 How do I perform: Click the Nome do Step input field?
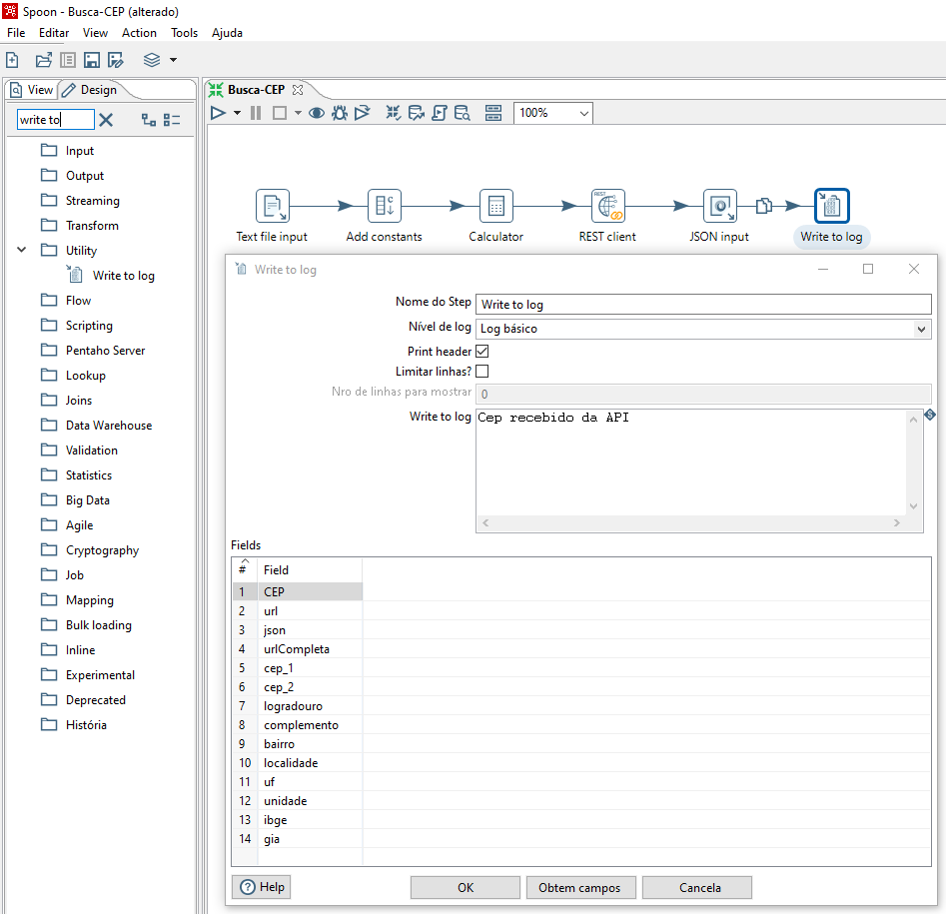pyautogui.click(x=699, y=304)
